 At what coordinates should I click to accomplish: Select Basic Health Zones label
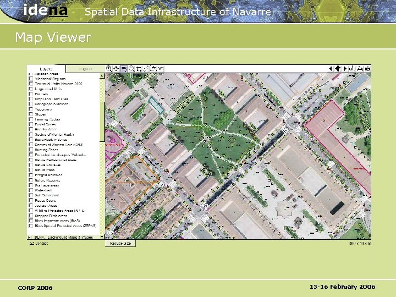(51, 139)
